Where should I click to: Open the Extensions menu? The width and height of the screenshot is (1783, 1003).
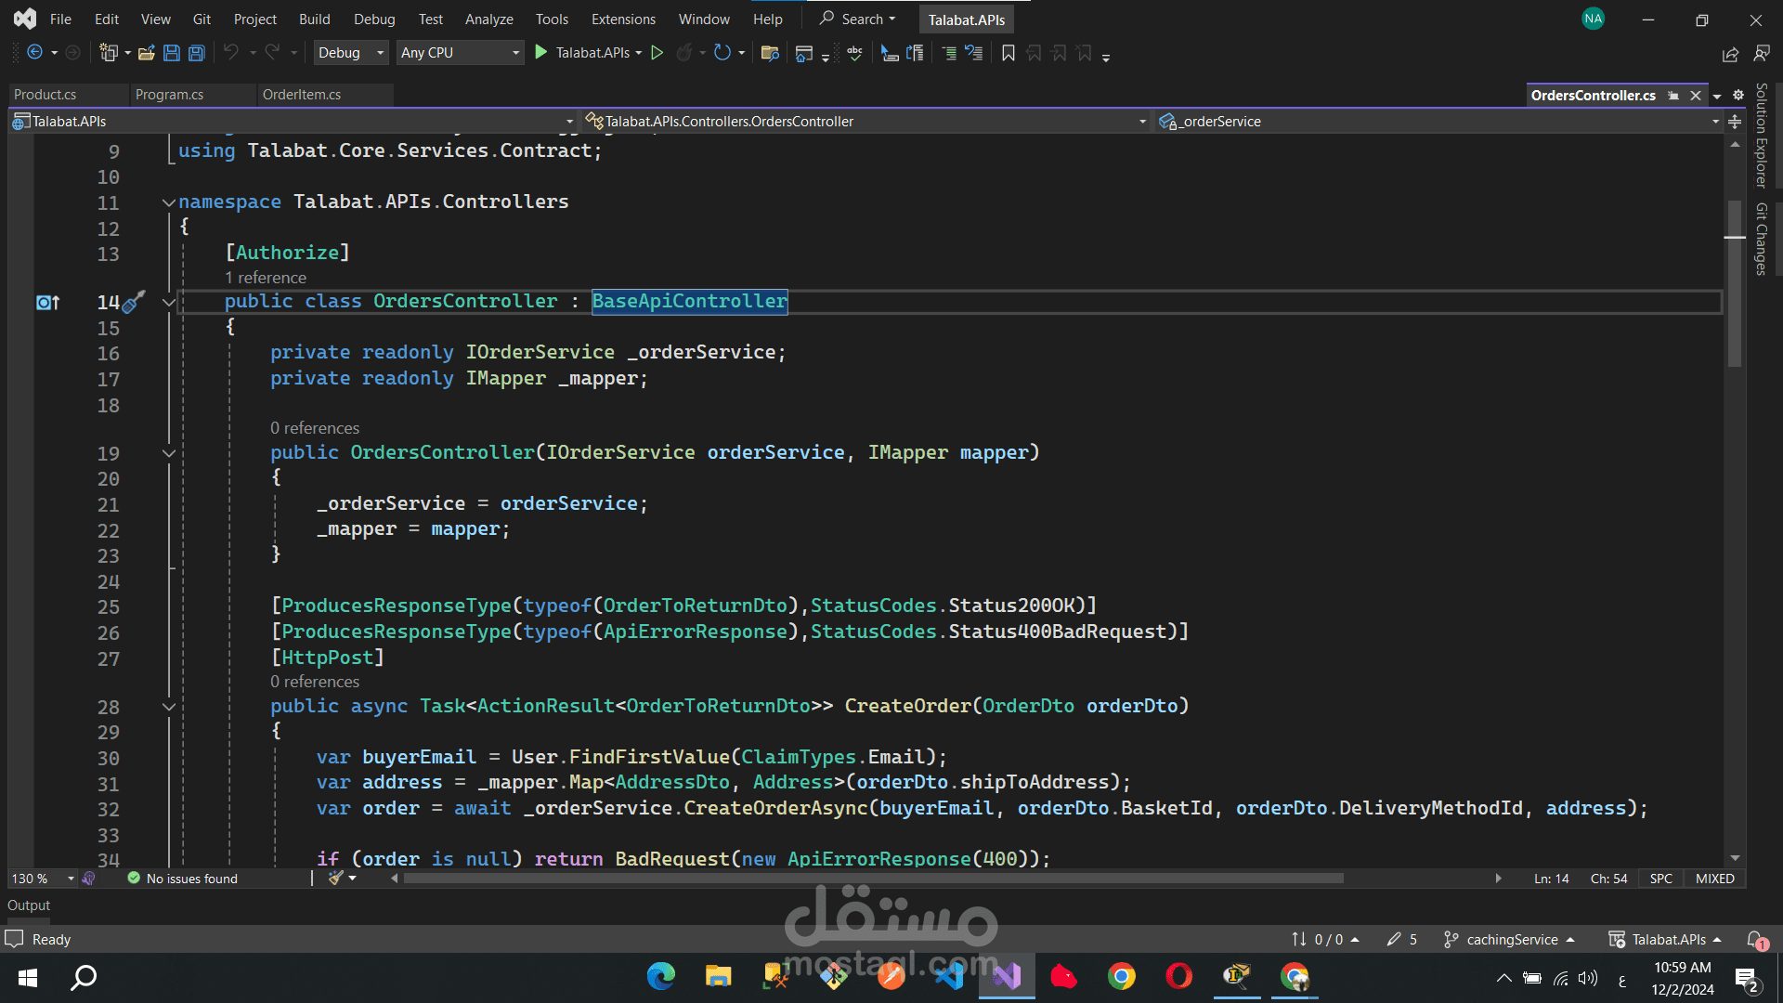[x=623, y=19]
